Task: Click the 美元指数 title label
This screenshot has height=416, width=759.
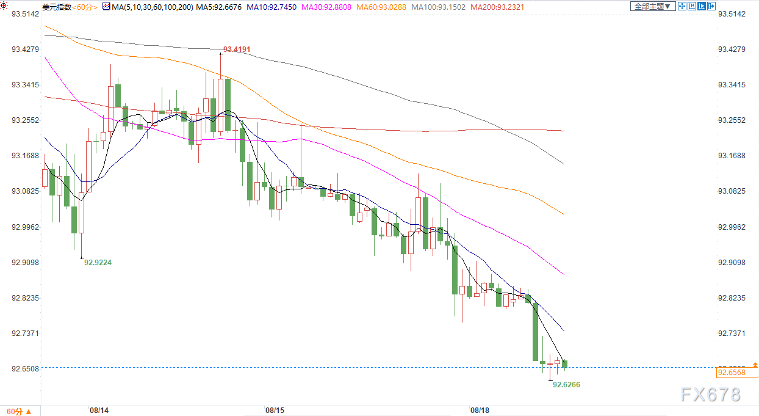Action: click(57, 7)
